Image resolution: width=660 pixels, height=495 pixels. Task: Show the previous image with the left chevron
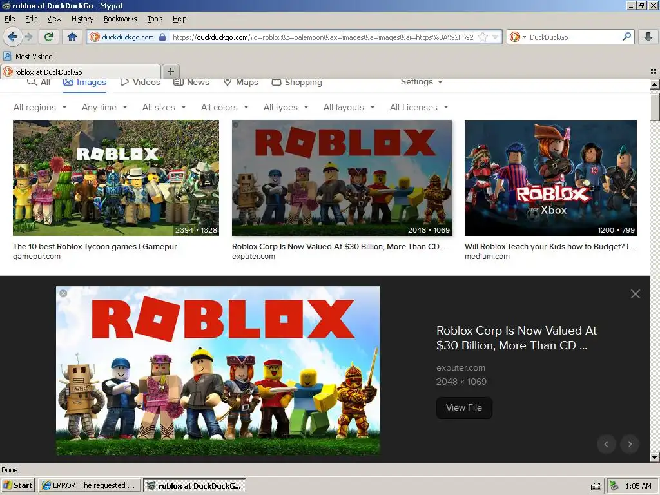coord(606,443)
